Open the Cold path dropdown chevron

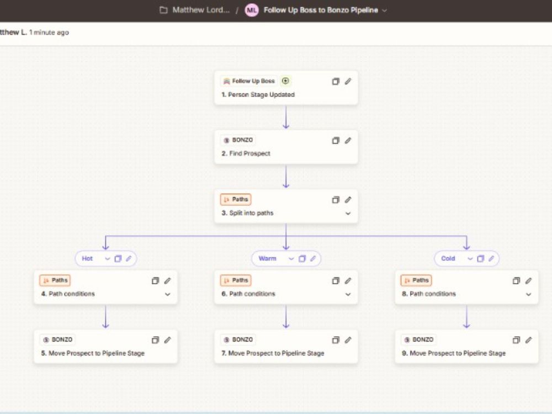tap(470, 259)
